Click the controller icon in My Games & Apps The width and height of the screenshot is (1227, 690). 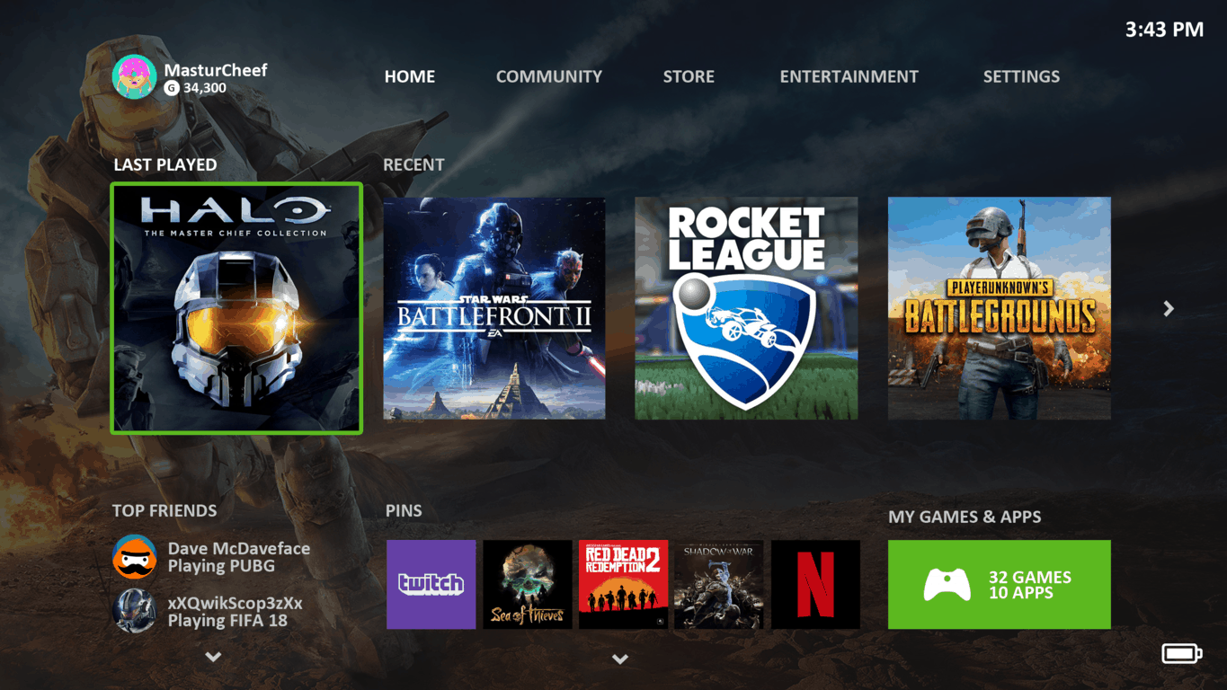[947, 585]
